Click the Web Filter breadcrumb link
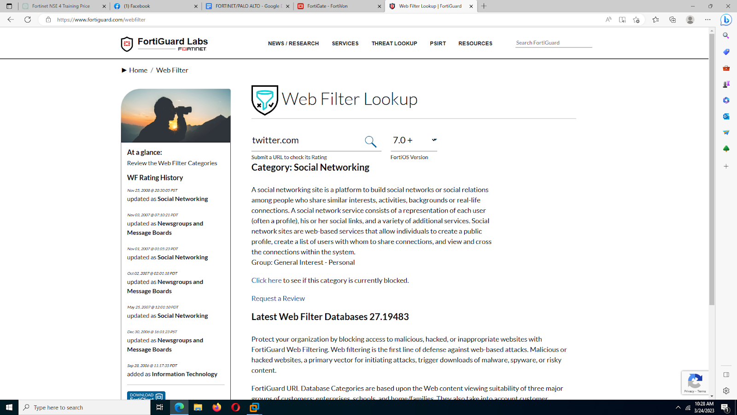This screenshot has height=415, width=737. (172, 70)
